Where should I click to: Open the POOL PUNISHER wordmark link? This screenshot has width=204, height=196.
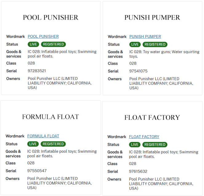[x=43, y=37]
